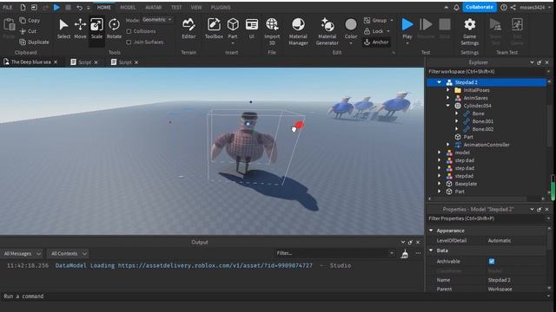
Task: Click the Output Filter field
Action: point(334,253)
